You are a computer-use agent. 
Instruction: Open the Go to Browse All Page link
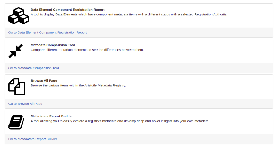click(x=25, y=104)
